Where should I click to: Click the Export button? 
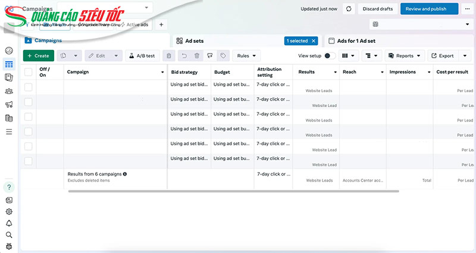[443, 55]
